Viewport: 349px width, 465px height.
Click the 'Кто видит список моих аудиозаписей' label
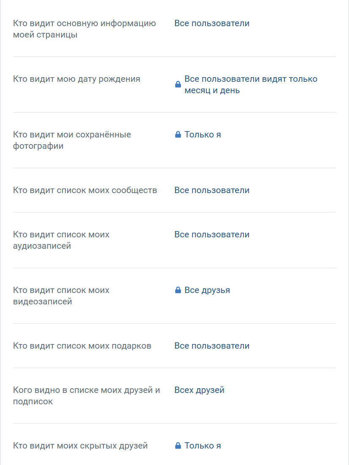pos(61,240)
